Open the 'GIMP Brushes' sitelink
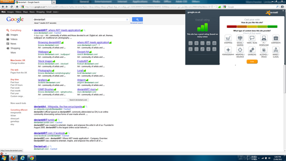 [x=46, y=89]
